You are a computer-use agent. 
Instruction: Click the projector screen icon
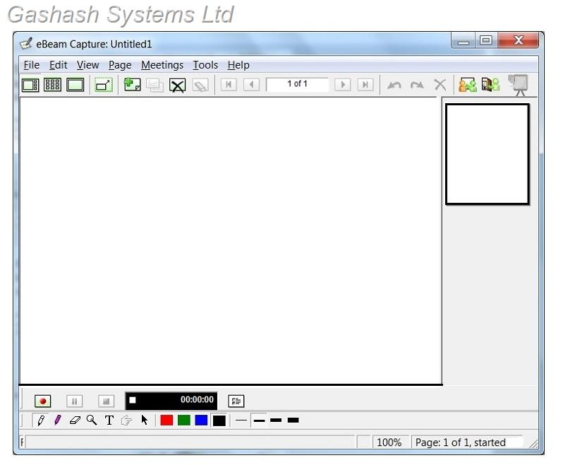coord(518,86)
